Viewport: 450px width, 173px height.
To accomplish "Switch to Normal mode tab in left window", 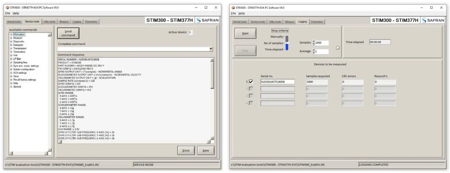I will (x=14, y=22).
